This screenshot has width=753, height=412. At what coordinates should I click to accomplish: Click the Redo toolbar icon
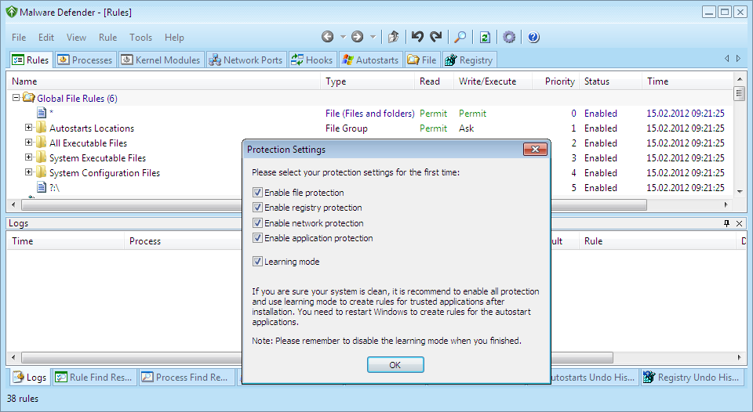(x=435, y=37)
